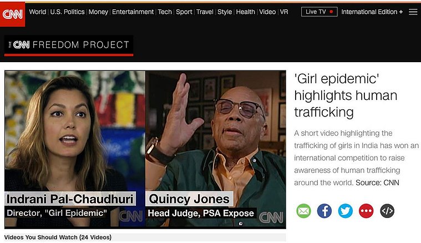Go to the Tech section
421x243 pixels.
click(165, 12)
